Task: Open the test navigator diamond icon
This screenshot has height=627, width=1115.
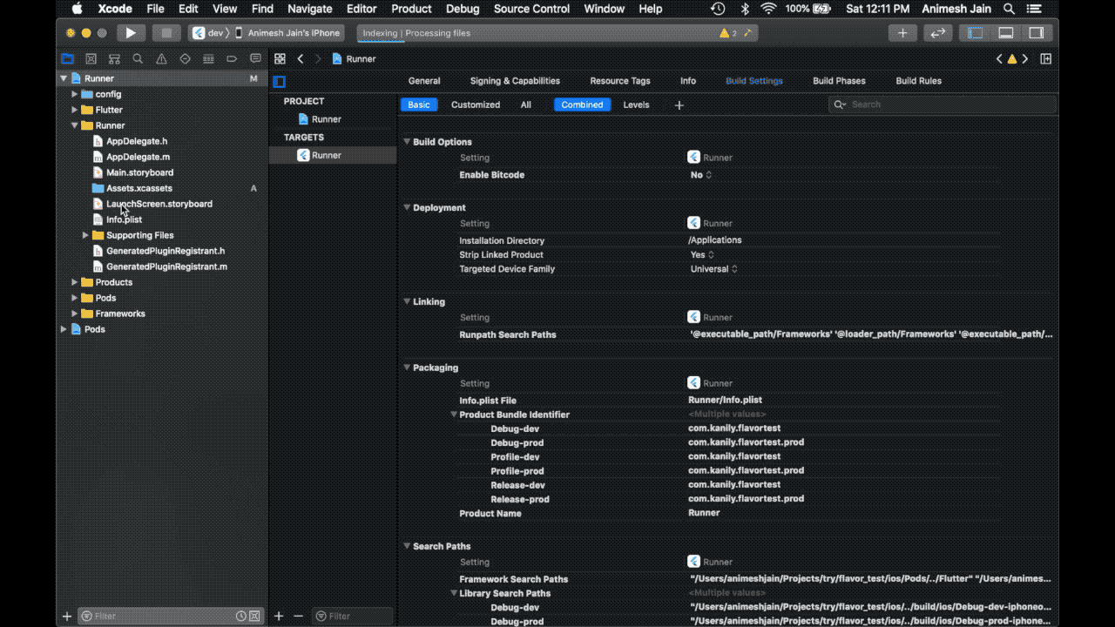Action: 185,59
